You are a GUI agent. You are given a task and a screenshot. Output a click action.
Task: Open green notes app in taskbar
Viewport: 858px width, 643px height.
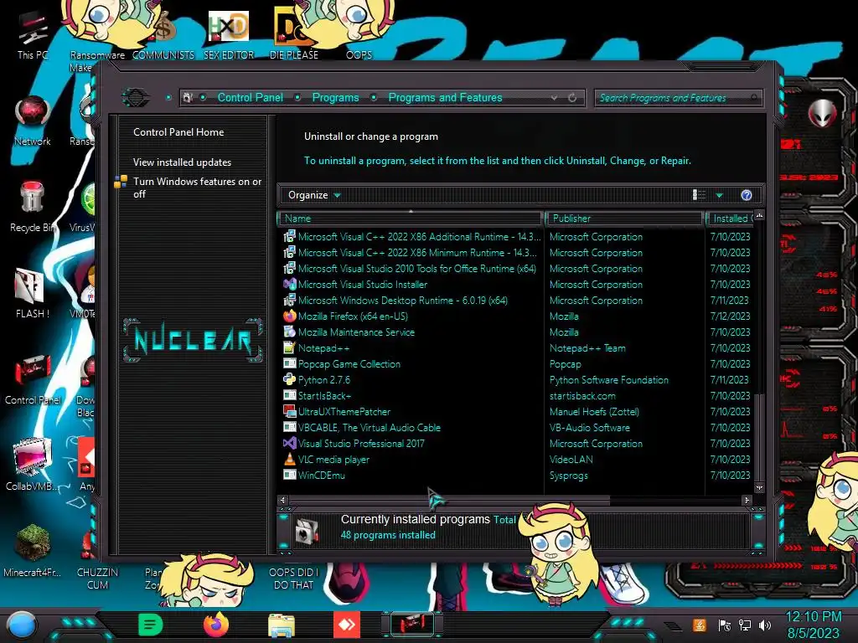click(151, 625)
